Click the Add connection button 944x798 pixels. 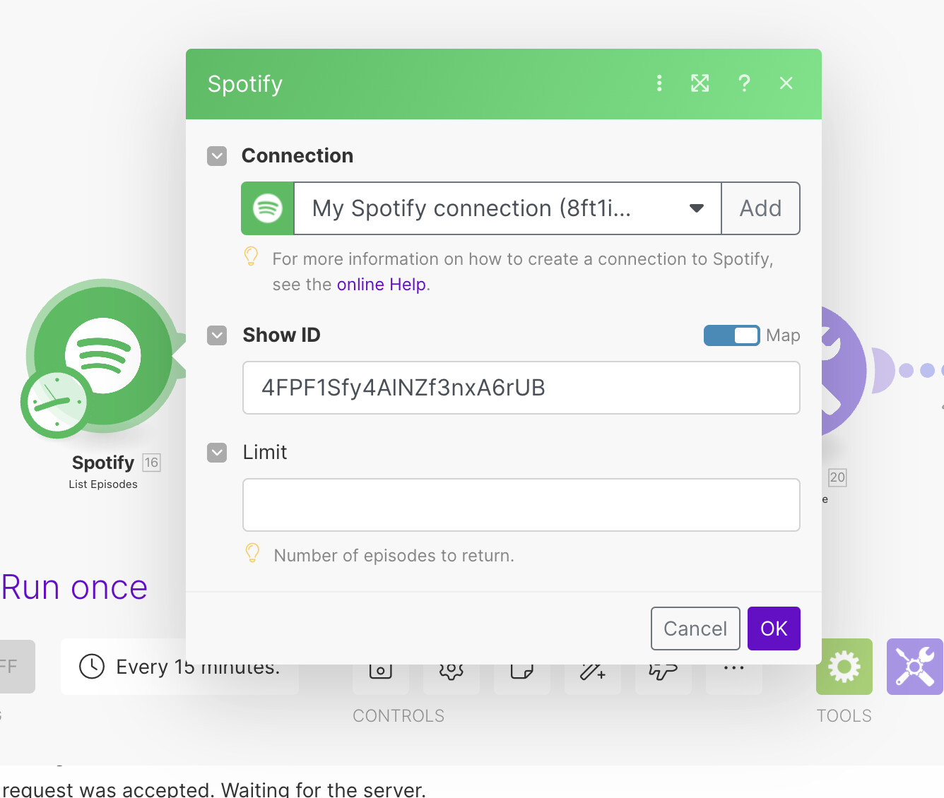click(760, 208)
